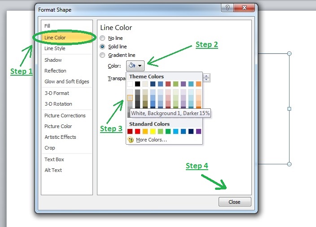Pick the blue standard color
Viewport: 316px width, 227px height.
(x=184, y=131)
